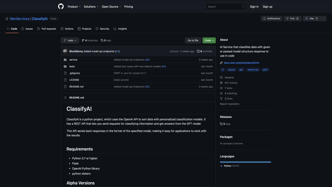Expand the green Code dropdown
The width and height of the screenshot is (332, 187).
point(209,41)
